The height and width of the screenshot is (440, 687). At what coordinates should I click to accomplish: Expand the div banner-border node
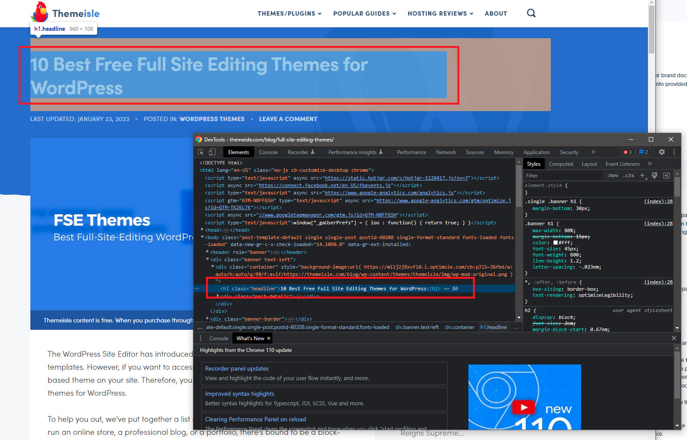[x=208, y=319]
